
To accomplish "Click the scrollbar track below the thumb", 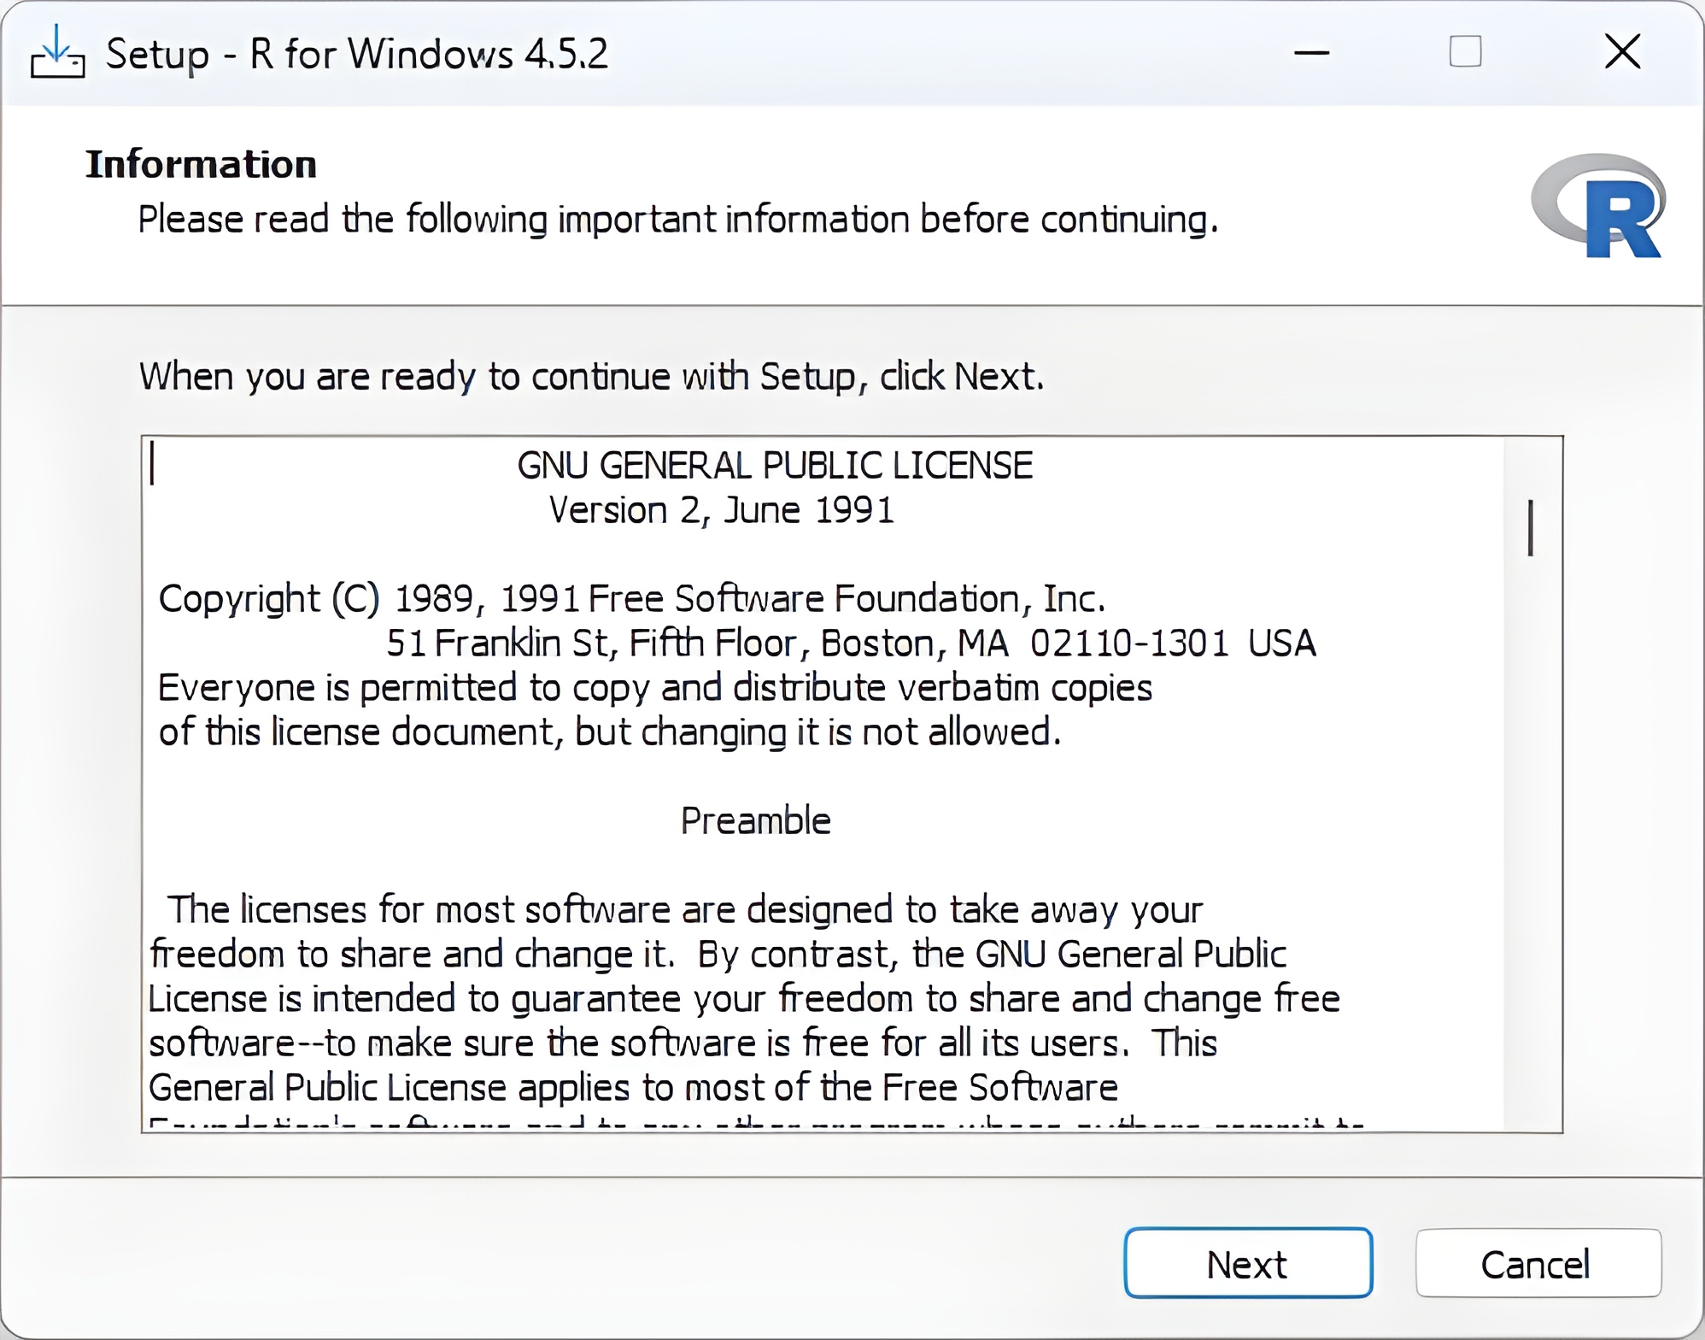I will [x=1531, y=855].
